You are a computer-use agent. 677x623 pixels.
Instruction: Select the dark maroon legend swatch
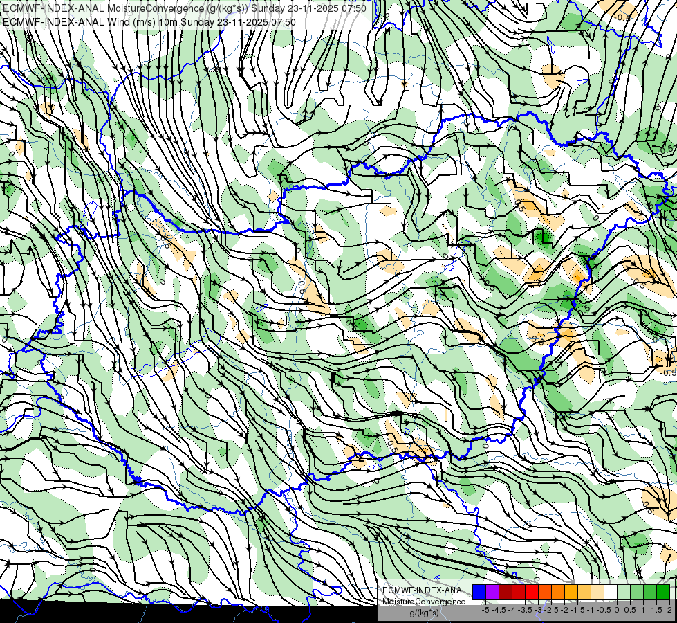pos(506,592)
